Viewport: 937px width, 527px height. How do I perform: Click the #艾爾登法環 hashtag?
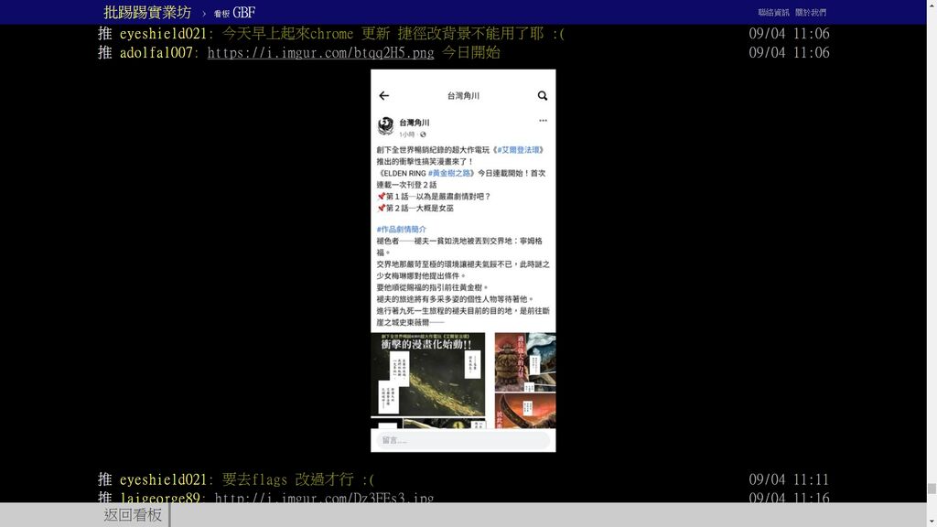point(518,150)
